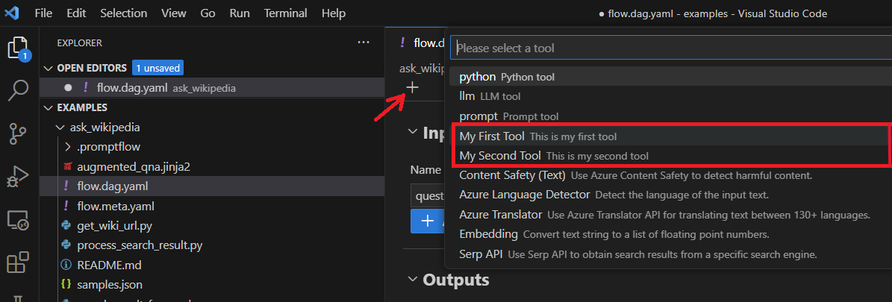Collapse the Open Editors section

click(49, 68)
